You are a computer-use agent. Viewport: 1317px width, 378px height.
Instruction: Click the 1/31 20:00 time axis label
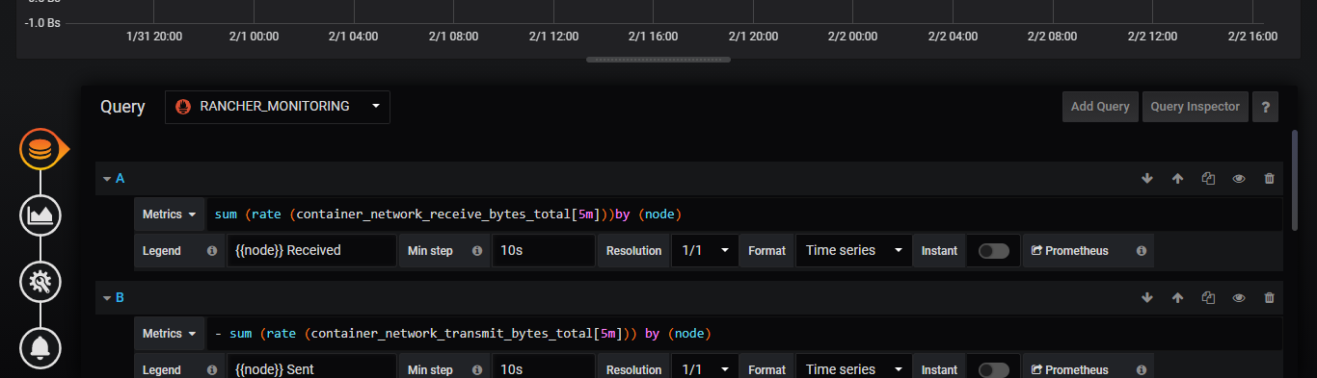(154, 37)
